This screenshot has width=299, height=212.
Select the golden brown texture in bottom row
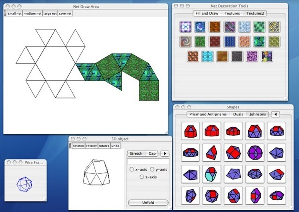(x=222, y=56)
